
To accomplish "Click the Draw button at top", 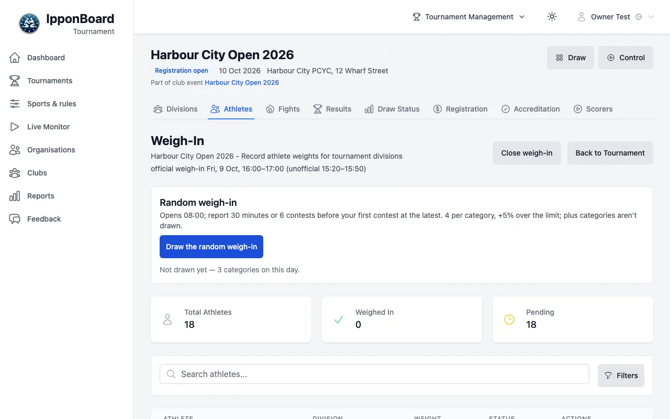I will point(571,58).
